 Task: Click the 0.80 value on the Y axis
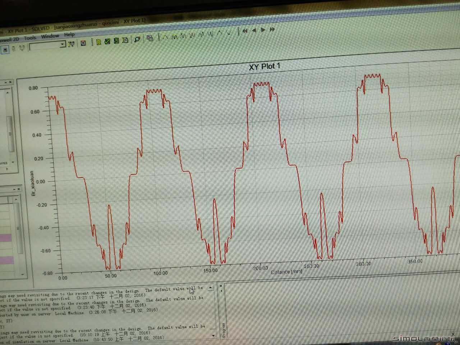pos(33,88)
